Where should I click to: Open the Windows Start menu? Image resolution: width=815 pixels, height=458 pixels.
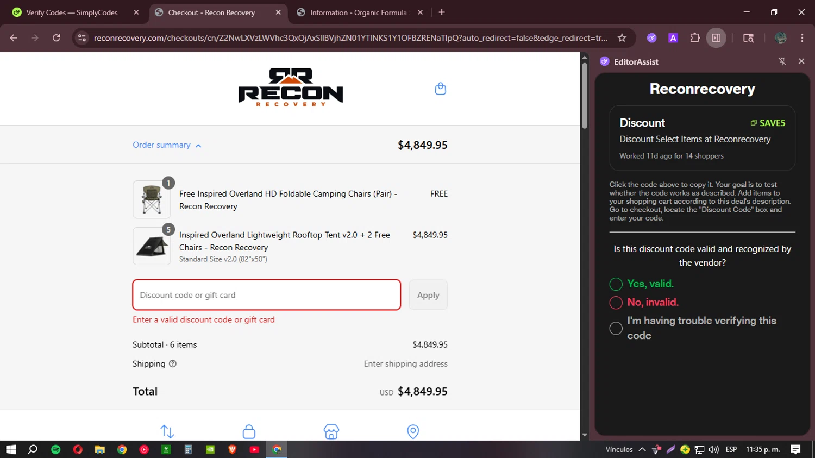11,449
